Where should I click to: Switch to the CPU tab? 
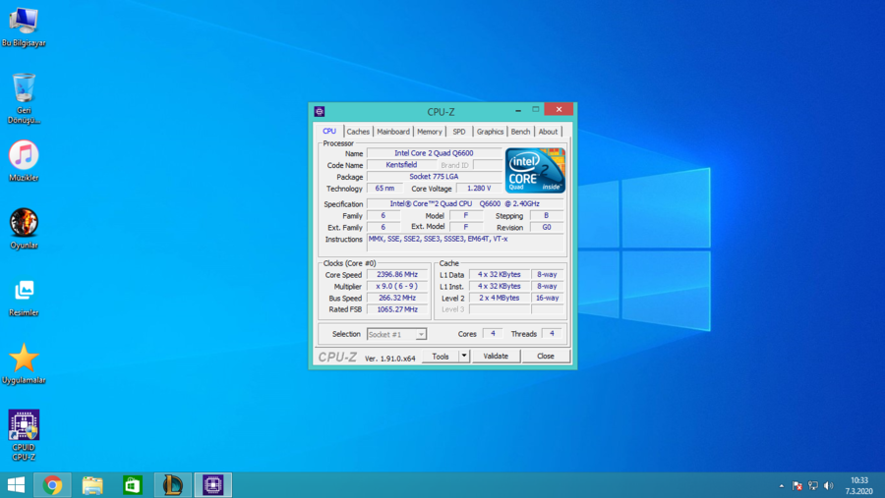329,131
